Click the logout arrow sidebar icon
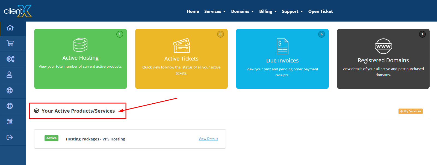This screenshot has width=437, height=165. [x=10, y=137]
